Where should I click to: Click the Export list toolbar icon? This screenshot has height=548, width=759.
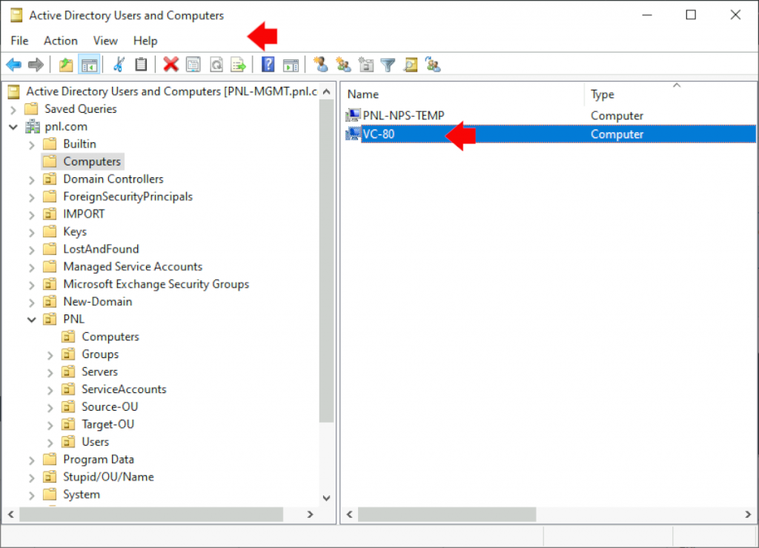click(x=238, y=65)
